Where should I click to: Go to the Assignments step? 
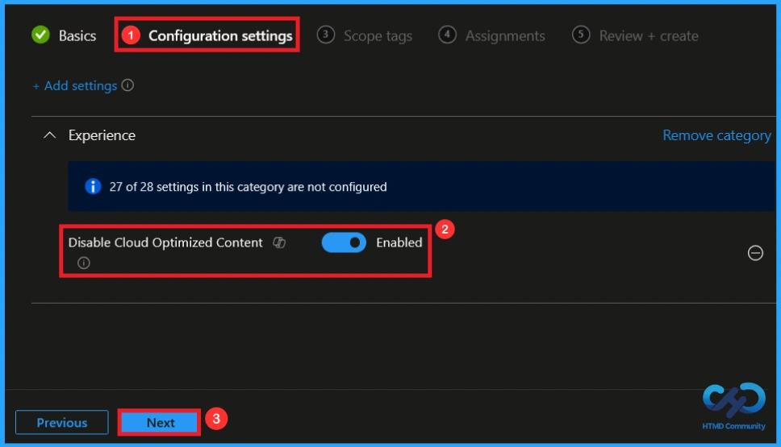491,35
